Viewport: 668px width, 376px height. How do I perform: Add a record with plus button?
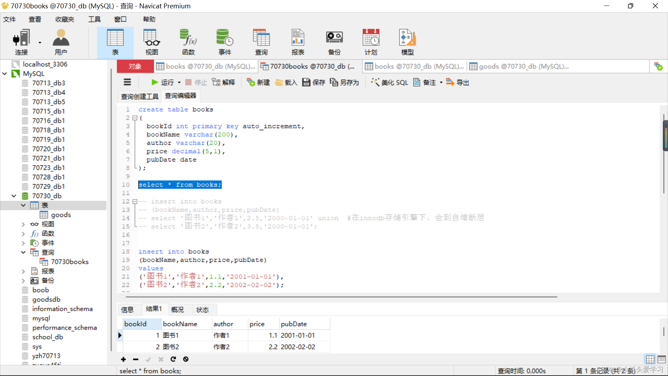pyautogui.click(x=123, y=359)
